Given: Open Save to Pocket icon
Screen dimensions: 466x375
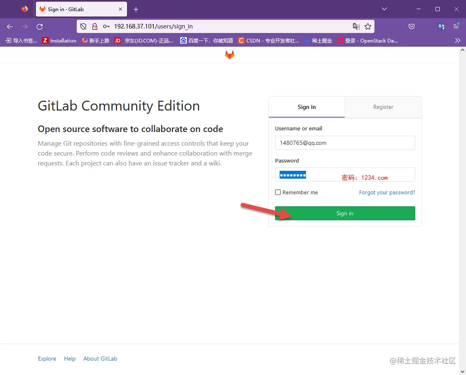Looking at the screenshot, I should [x=411, y=26].
